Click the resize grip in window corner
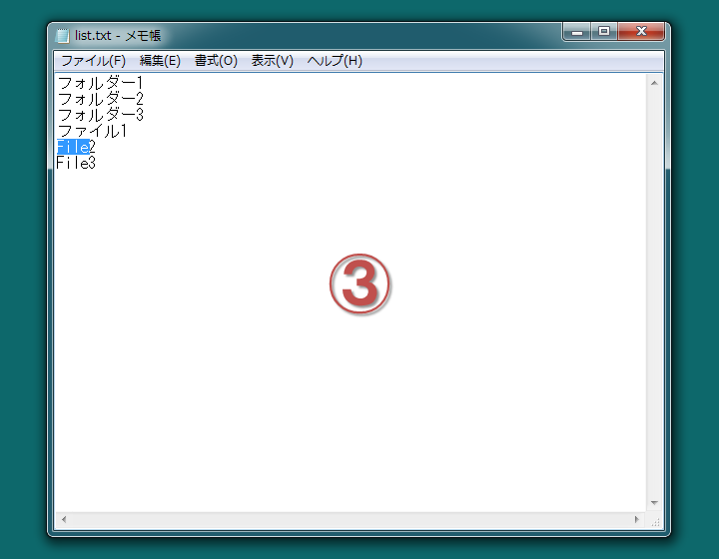719x559 pixels. click(x=655, y=522)
